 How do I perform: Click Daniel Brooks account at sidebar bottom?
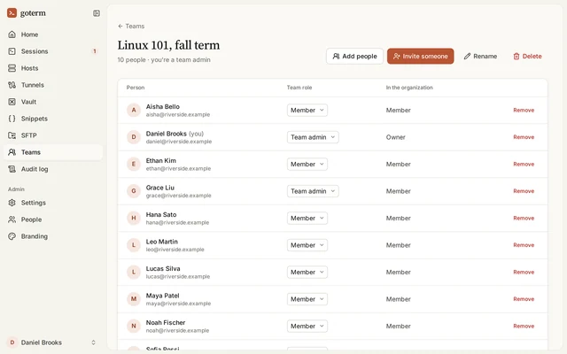[53, 342]
